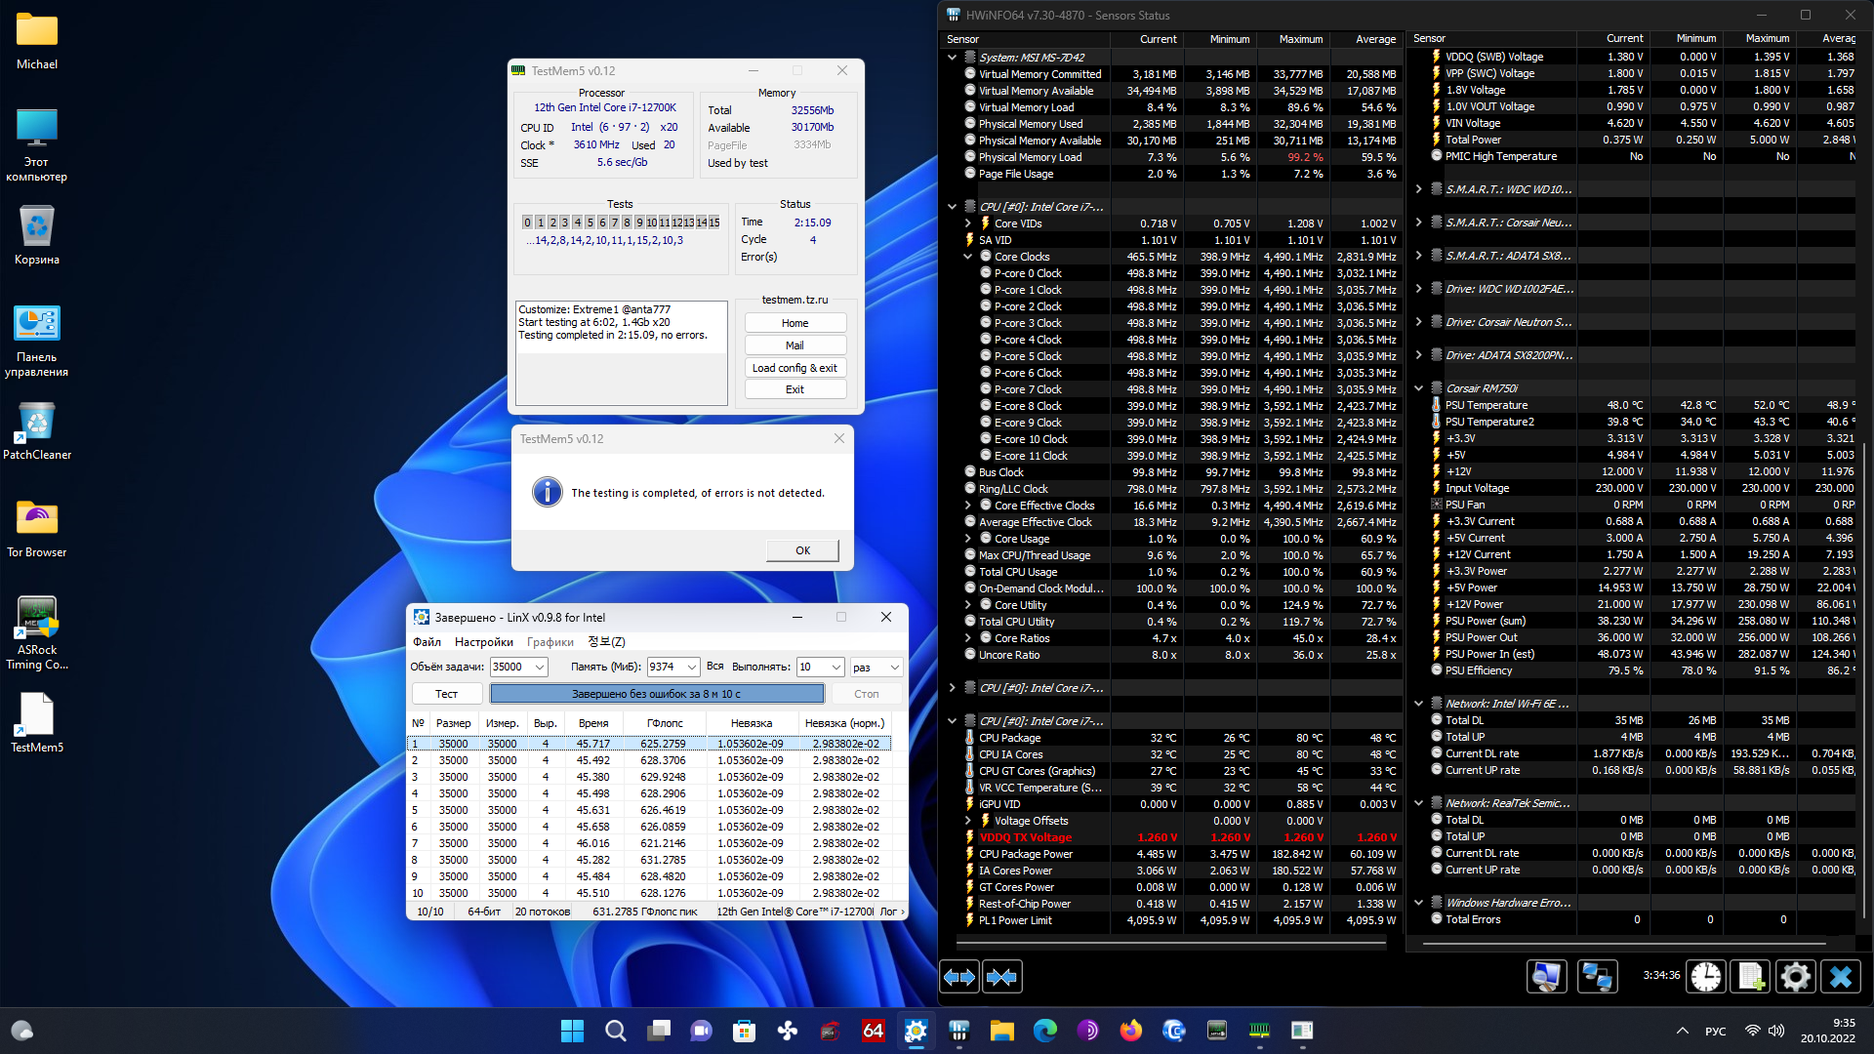Open HWiNFO summary monitor icon
The height and width of the screenshot is (1054, 1874).
tap(1547, 977)
